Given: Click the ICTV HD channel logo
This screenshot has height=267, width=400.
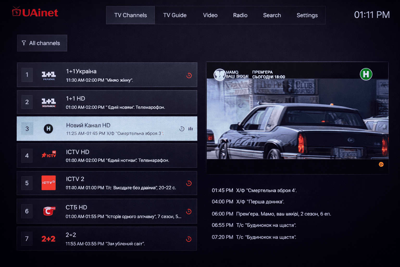Looking at the screenshot, I should pos(49,155).
